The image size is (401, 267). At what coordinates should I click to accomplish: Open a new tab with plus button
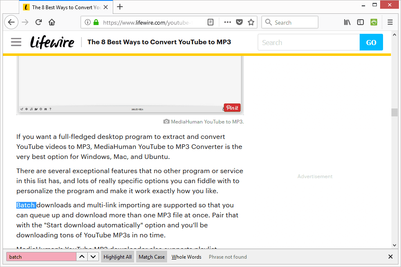[120, 7]
